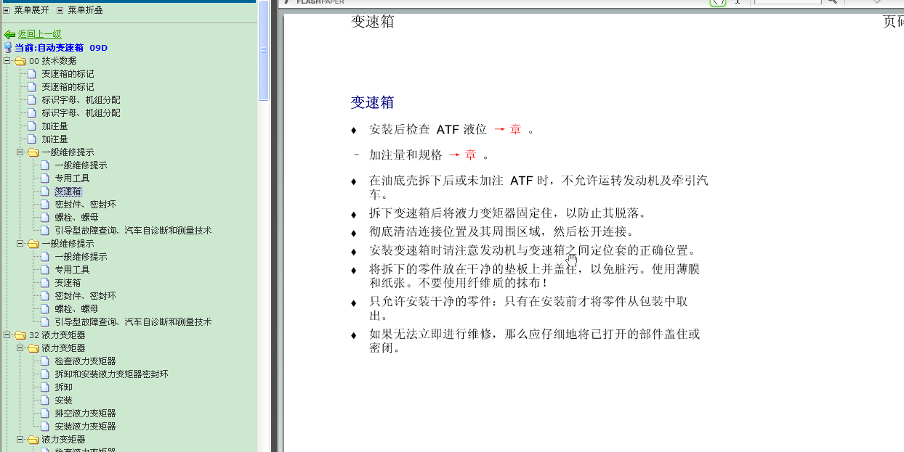This screenshot has height=452, width=904.
Task: Click the computer icon beside 当前:自动变速箱
Action: click(x=8, y=47)
